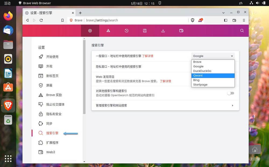Screen dimensions: 269x167
Task: Open the 隐私和安全 settings section
Action: 54,114
